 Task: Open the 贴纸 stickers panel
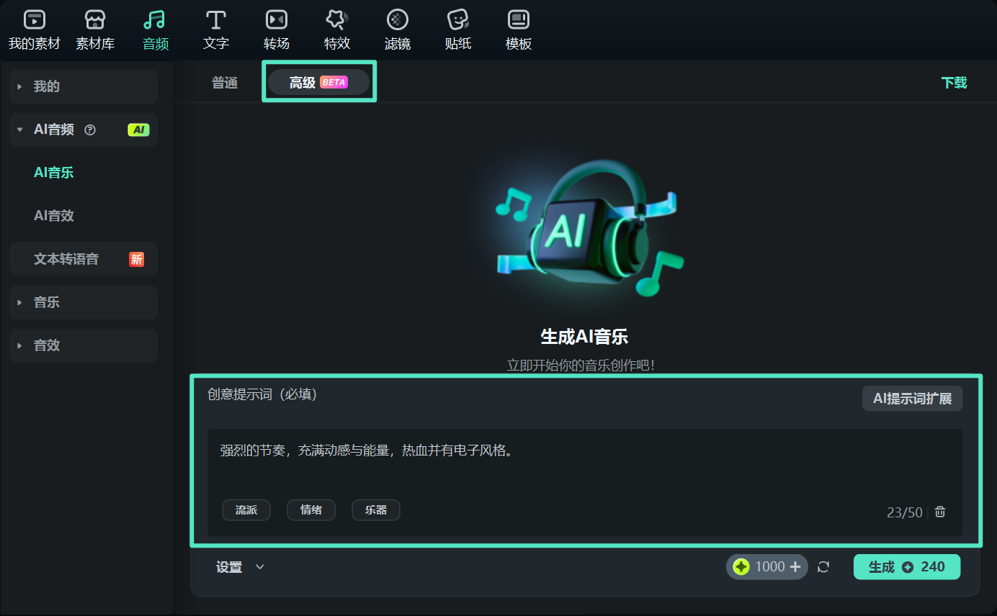click(x=457, y=29)
